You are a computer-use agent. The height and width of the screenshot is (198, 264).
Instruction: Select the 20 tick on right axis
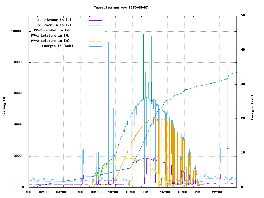coord(243,118)
